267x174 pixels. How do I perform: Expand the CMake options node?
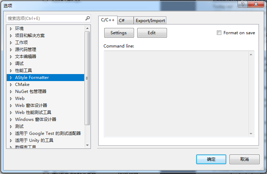(11, 85)
